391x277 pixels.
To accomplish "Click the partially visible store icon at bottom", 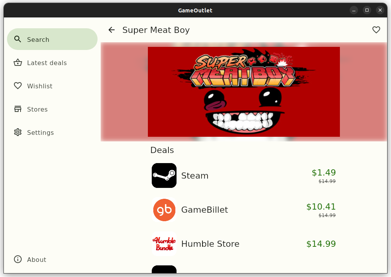I will pyautogui.click(x=164, y=269).
